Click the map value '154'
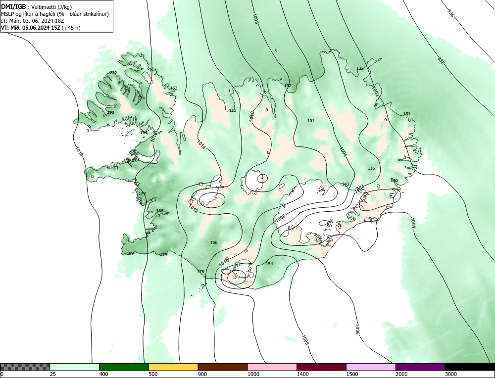This screenshot has height=378, width=495. 269,264
